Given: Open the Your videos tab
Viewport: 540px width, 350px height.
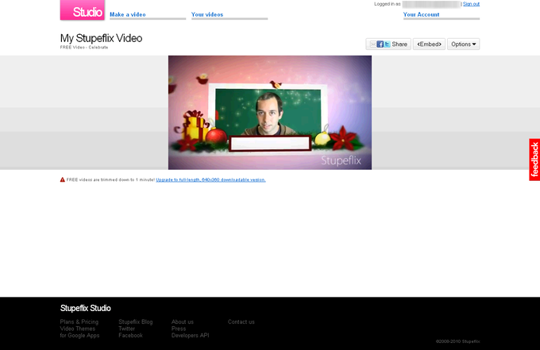Looking at the screenshot, I should (x=207, y=14).
